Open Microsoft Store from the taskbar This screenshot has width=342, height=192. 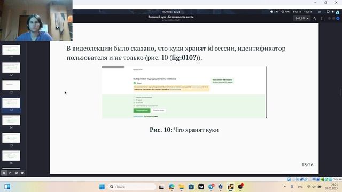click(x=191, y=187)
